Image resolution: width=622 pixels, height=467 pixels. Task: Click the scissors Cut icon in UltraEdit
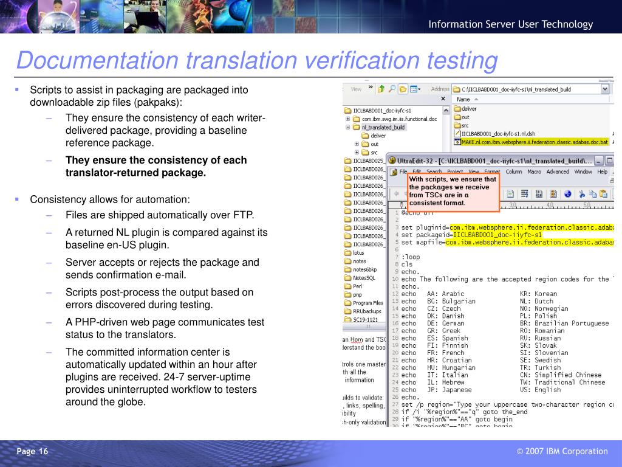tap(582, 194)
